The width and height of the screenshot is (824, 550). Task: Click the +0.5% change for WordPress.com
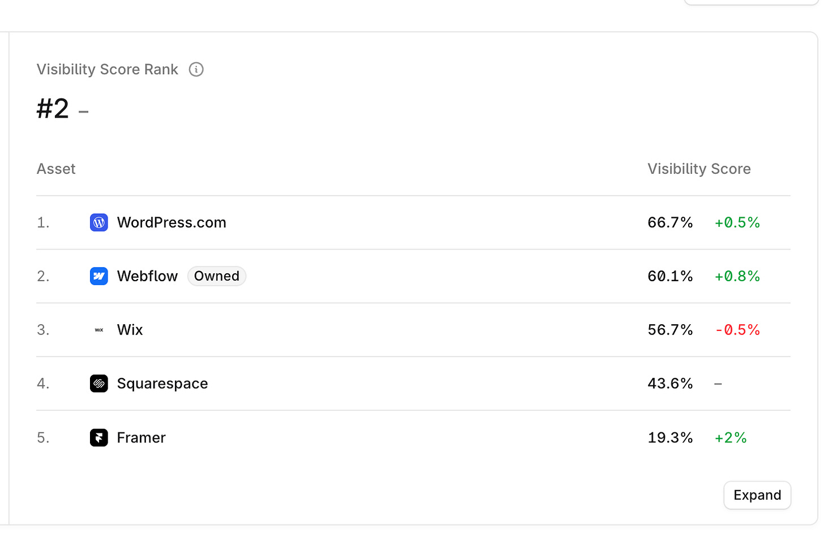tap(737, 222)
